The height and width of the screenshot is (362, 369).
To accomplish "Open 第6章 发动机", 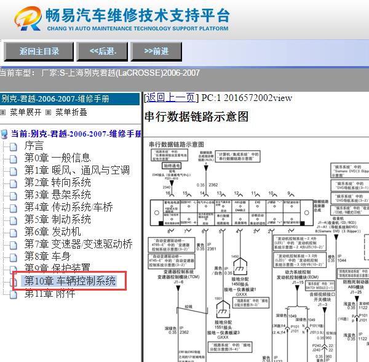I will click(52, 231).
